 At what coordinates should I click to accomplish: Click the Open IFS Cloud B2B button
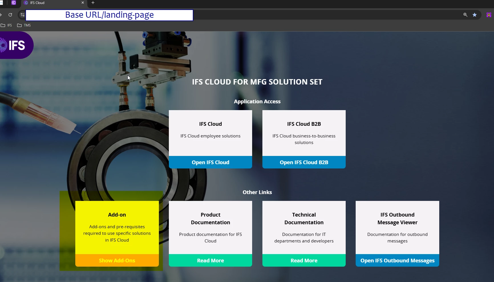point(304,162)
